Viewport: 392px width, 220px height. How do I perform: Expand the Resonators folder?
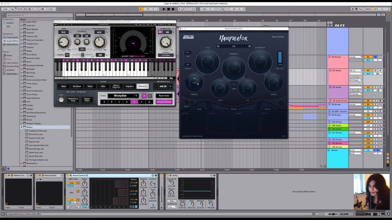click(21, 163)
